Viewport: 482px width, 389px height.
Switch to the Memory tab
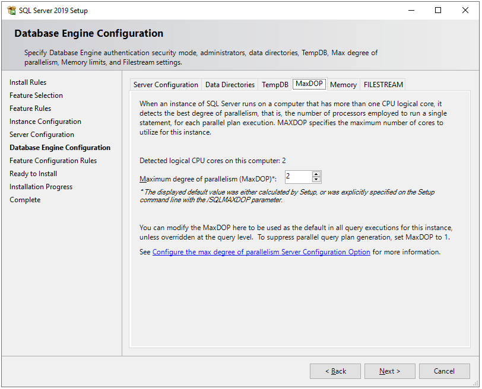[x=343, y=85]
